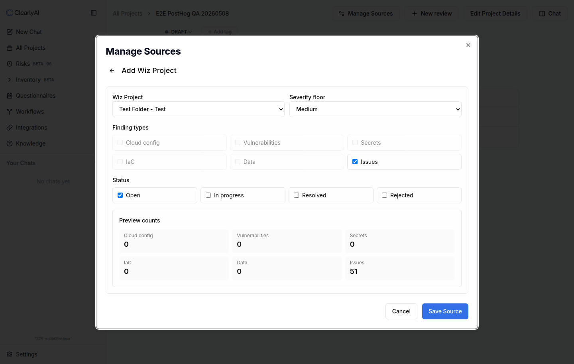
Task: Click the New review button label
Action: (x=436, y=14)
